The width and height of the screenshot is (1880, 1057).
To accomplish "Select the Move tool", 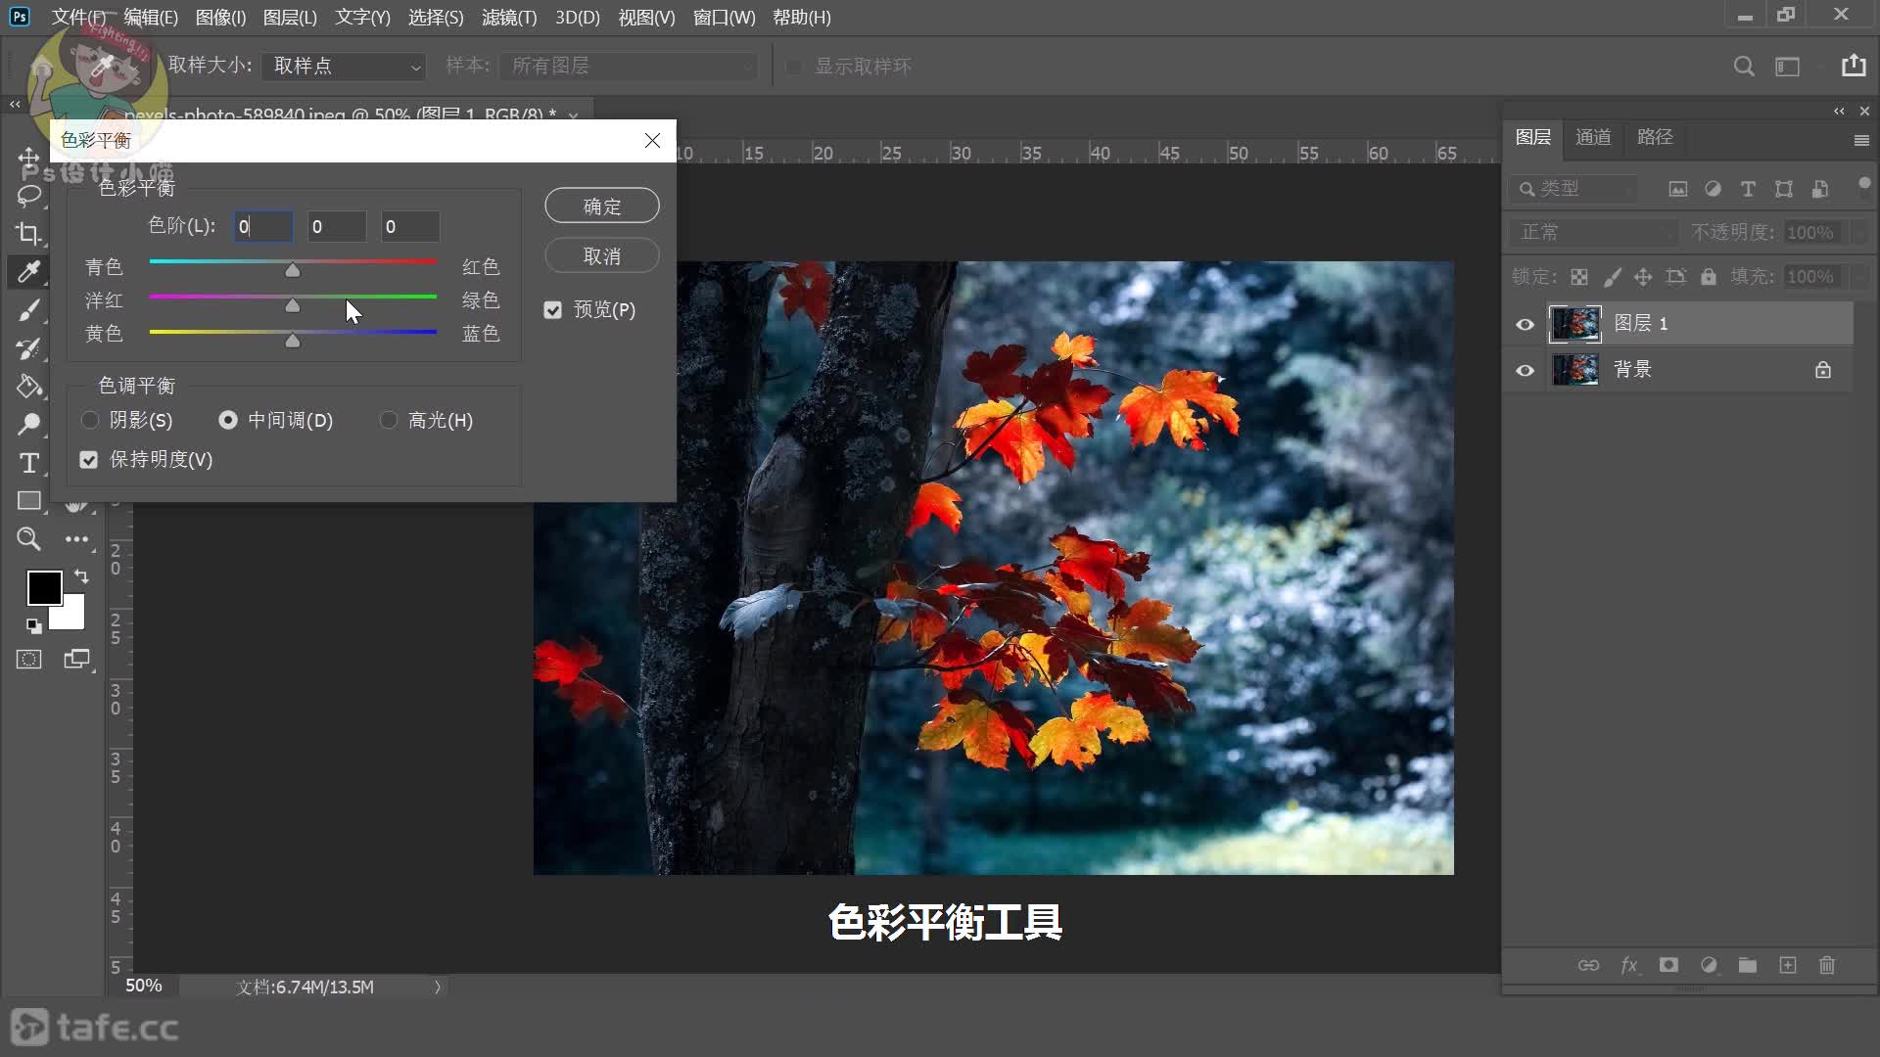I will [x=28, y=159].
